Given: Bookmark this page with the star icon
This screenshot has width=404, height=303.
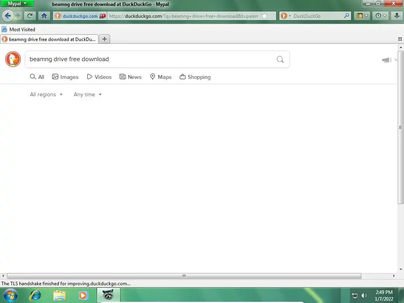Looking at the screenshot, I should (x=264, y=16).
